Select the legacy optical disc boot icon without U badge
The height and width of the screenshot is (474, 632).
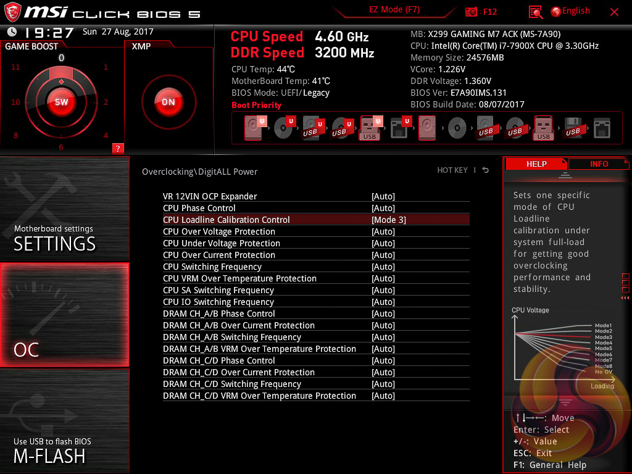coord(457,128)
